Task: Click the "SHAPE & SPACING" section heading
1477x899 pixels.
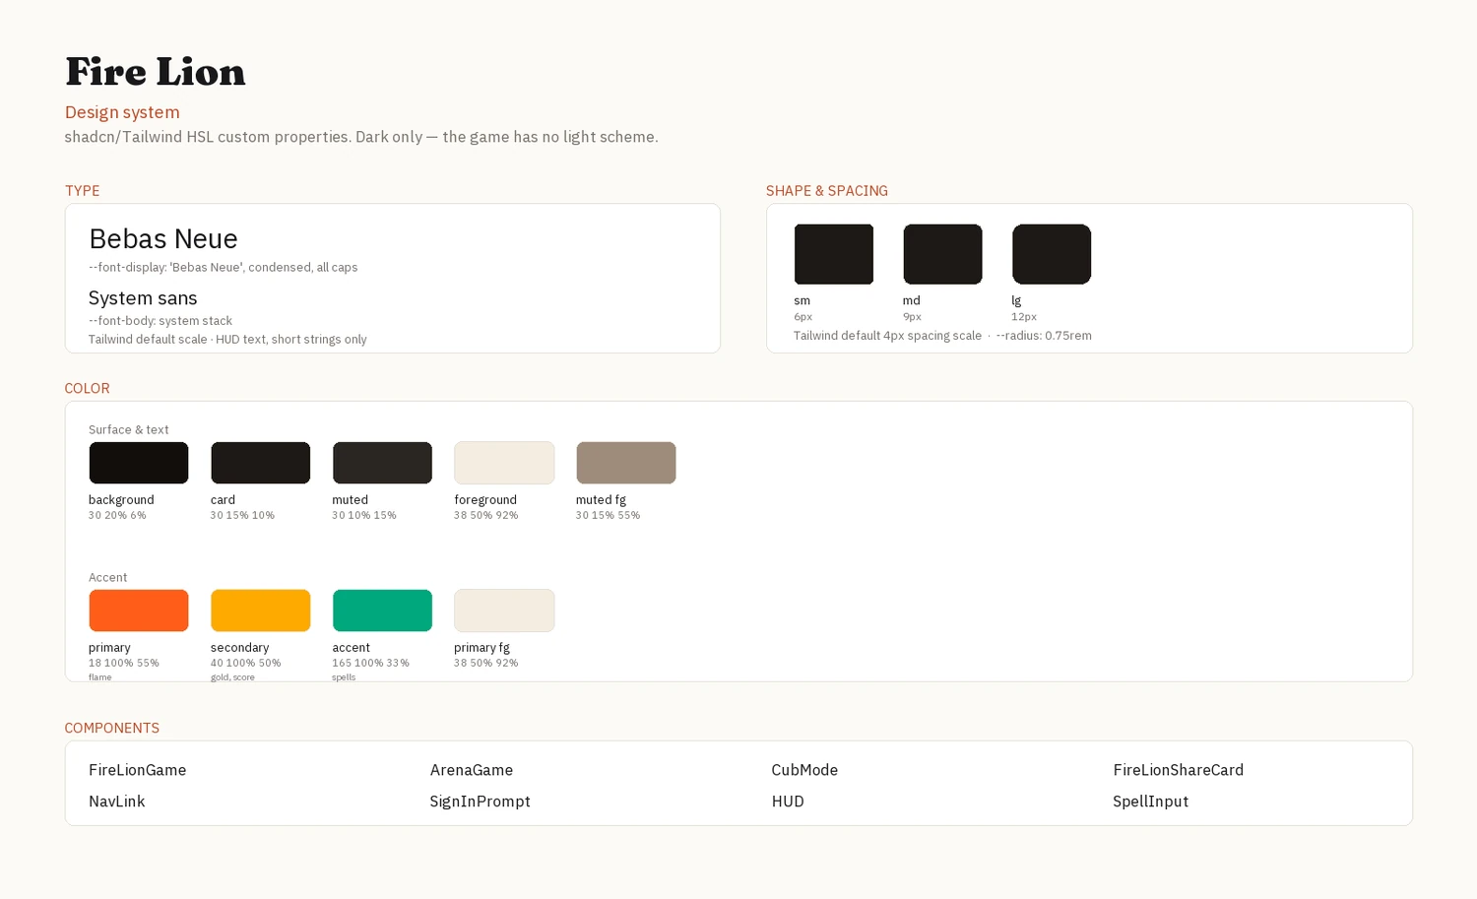Action: [827, 191]
